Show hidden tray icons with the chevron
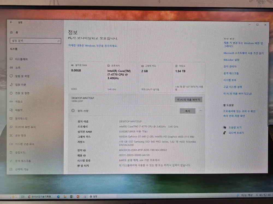The height and width of the screenshot is (204, 273). 257,195
